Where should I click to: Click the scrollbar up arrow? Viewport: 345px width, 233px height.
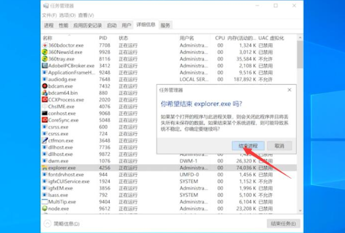click(x=300, y=38)
